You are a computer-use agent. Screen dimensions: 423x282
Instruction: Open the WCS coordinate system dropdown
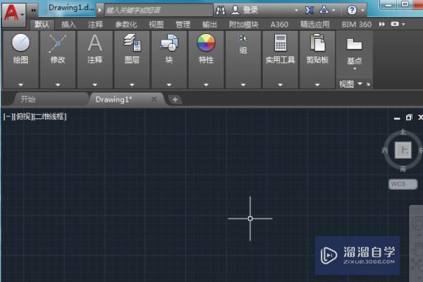coord(403,184)
